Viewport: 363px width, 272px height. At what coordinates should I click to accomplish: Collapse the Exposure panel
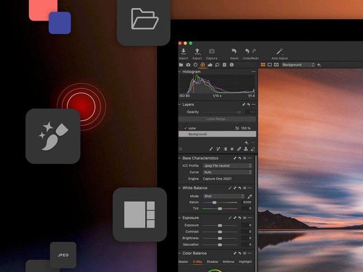click(x=180, y=218)
